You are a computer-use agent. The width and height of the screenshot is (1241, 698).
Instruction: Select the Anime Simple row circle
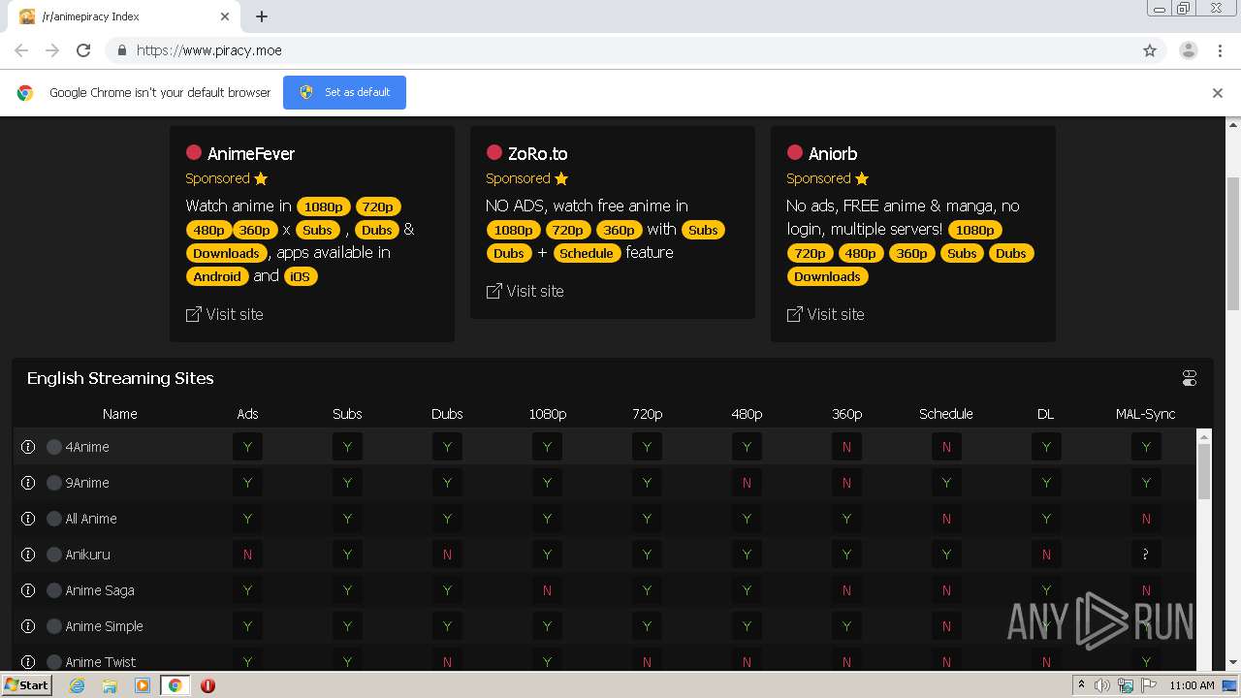(x=54, y=626)
